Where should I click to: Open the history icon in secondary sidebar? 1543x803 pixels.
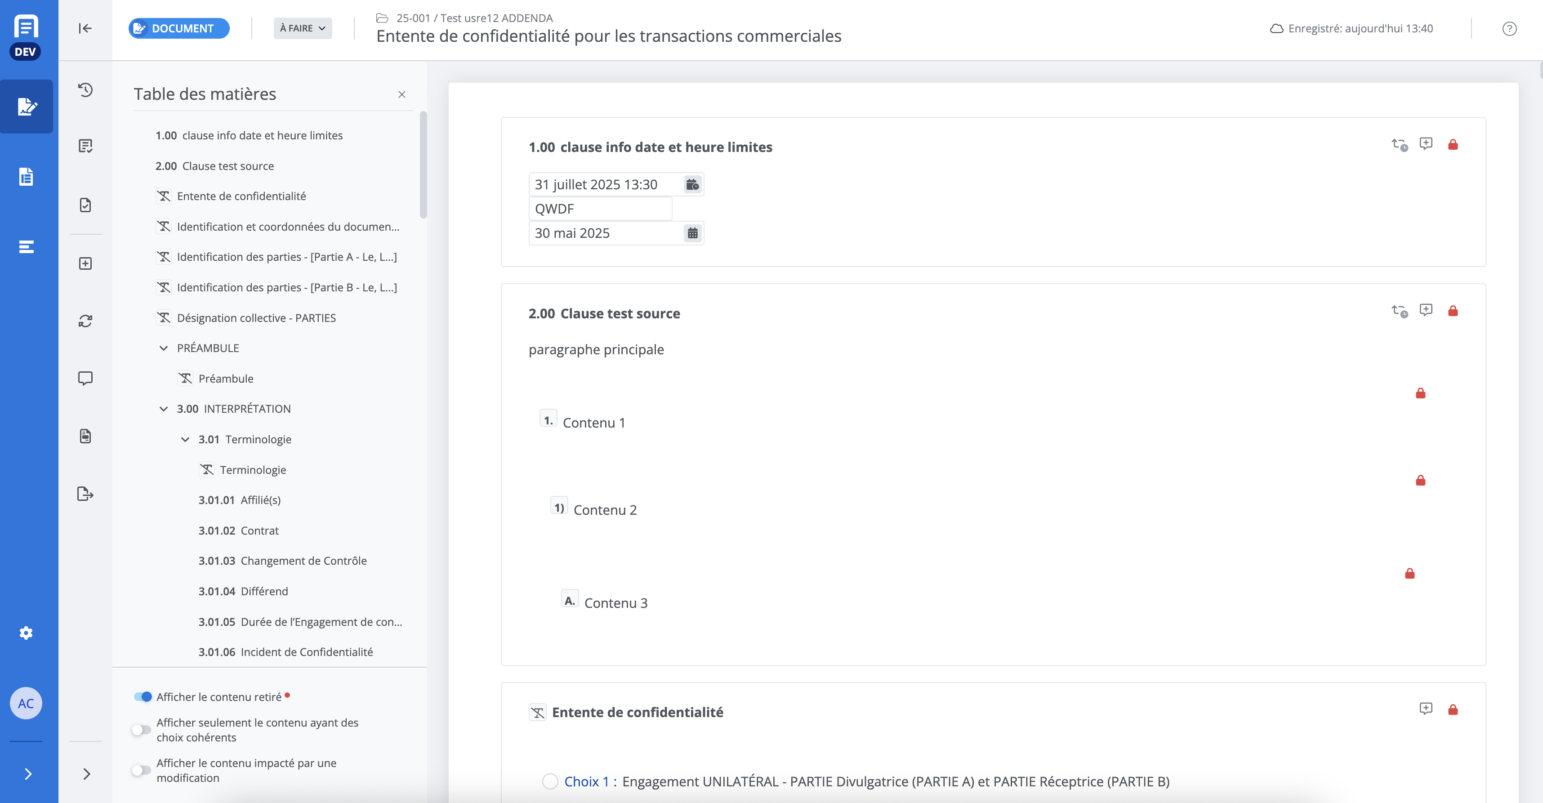pos(85,90)
